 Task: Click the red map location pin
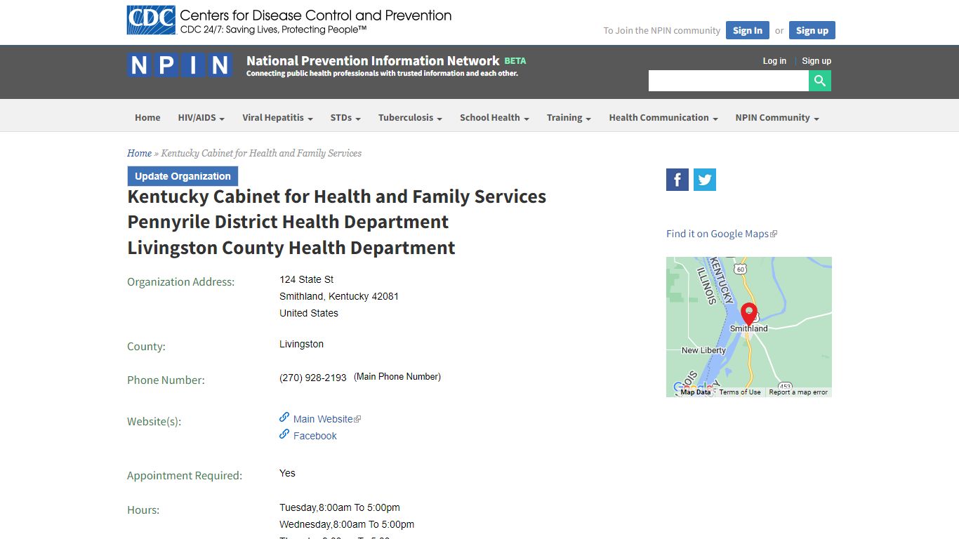pyautogui.click(x=749, y=314)
